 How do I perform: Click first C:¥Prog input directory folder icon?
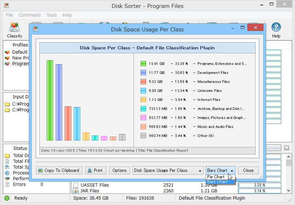(7, 104)
